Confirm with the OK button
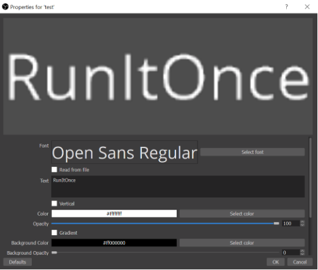The width and height of the screenshot is (318, 270). (275, 262)
